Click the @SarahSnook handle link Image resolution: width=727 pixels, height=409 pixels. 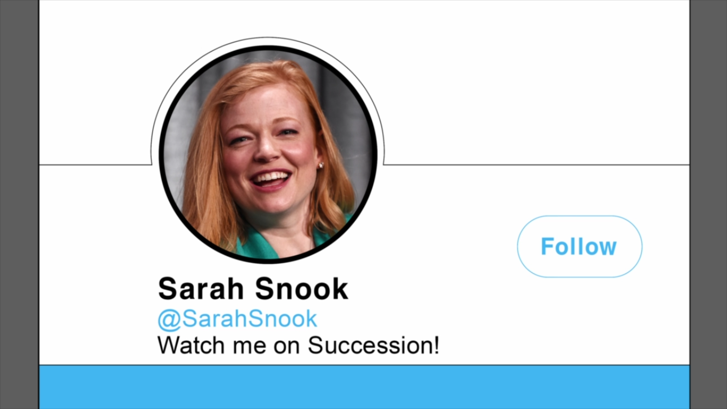[x=237, y=319]
